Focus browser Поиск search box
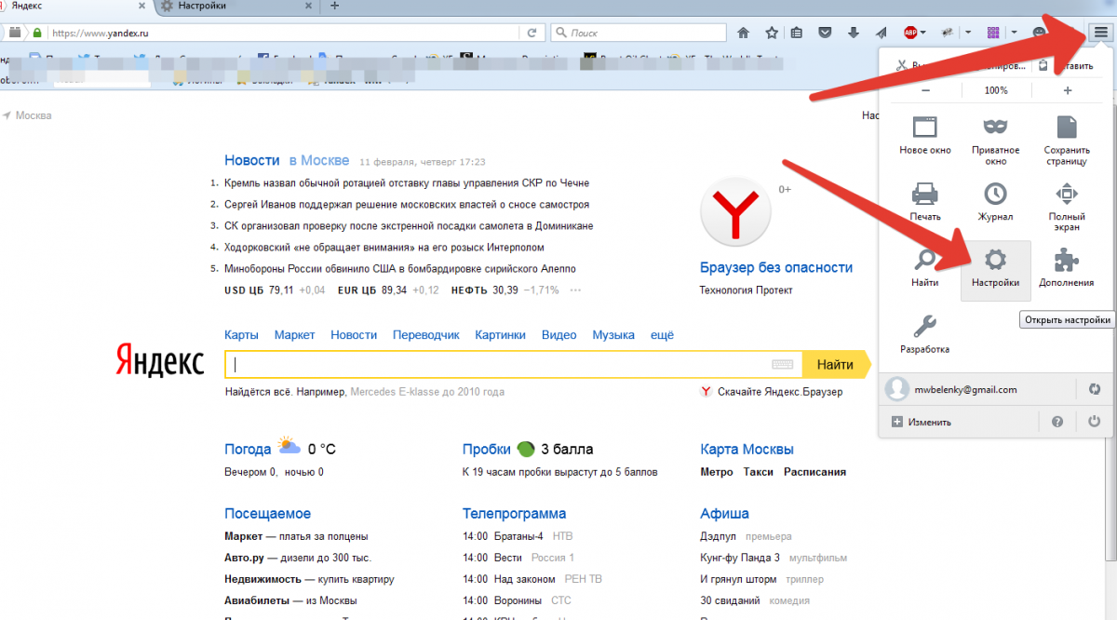 tap(639, 33)
